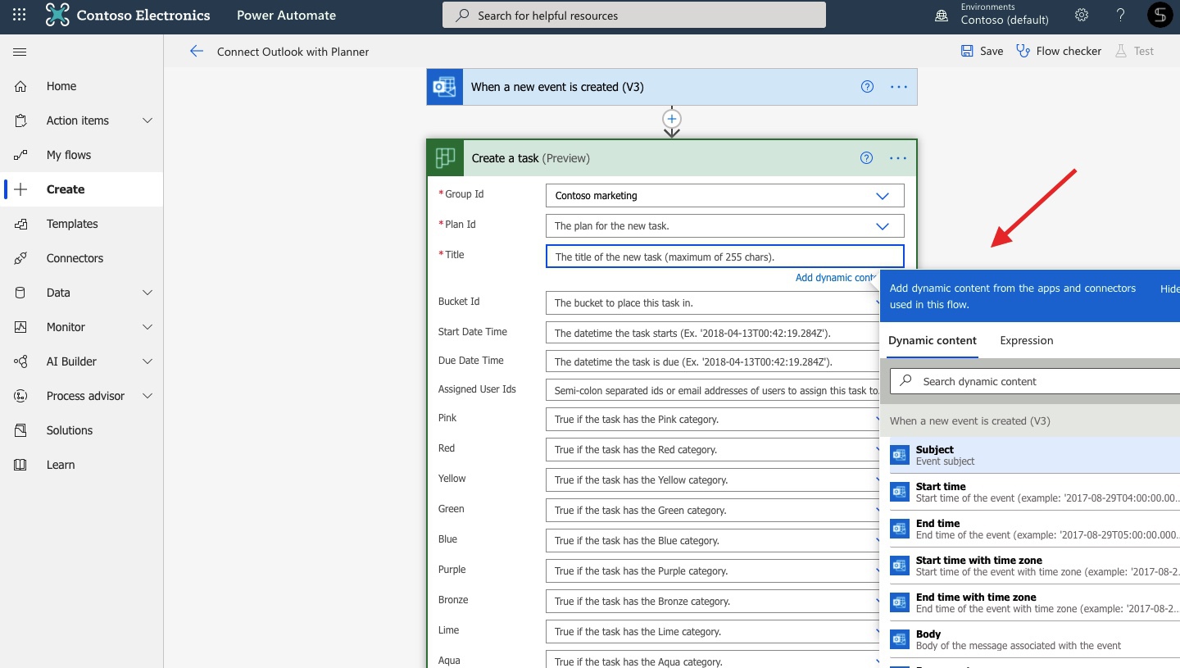1180x668 pixels.
Task: Click the Search dynamic content box
Action: tap(1035, 381)
